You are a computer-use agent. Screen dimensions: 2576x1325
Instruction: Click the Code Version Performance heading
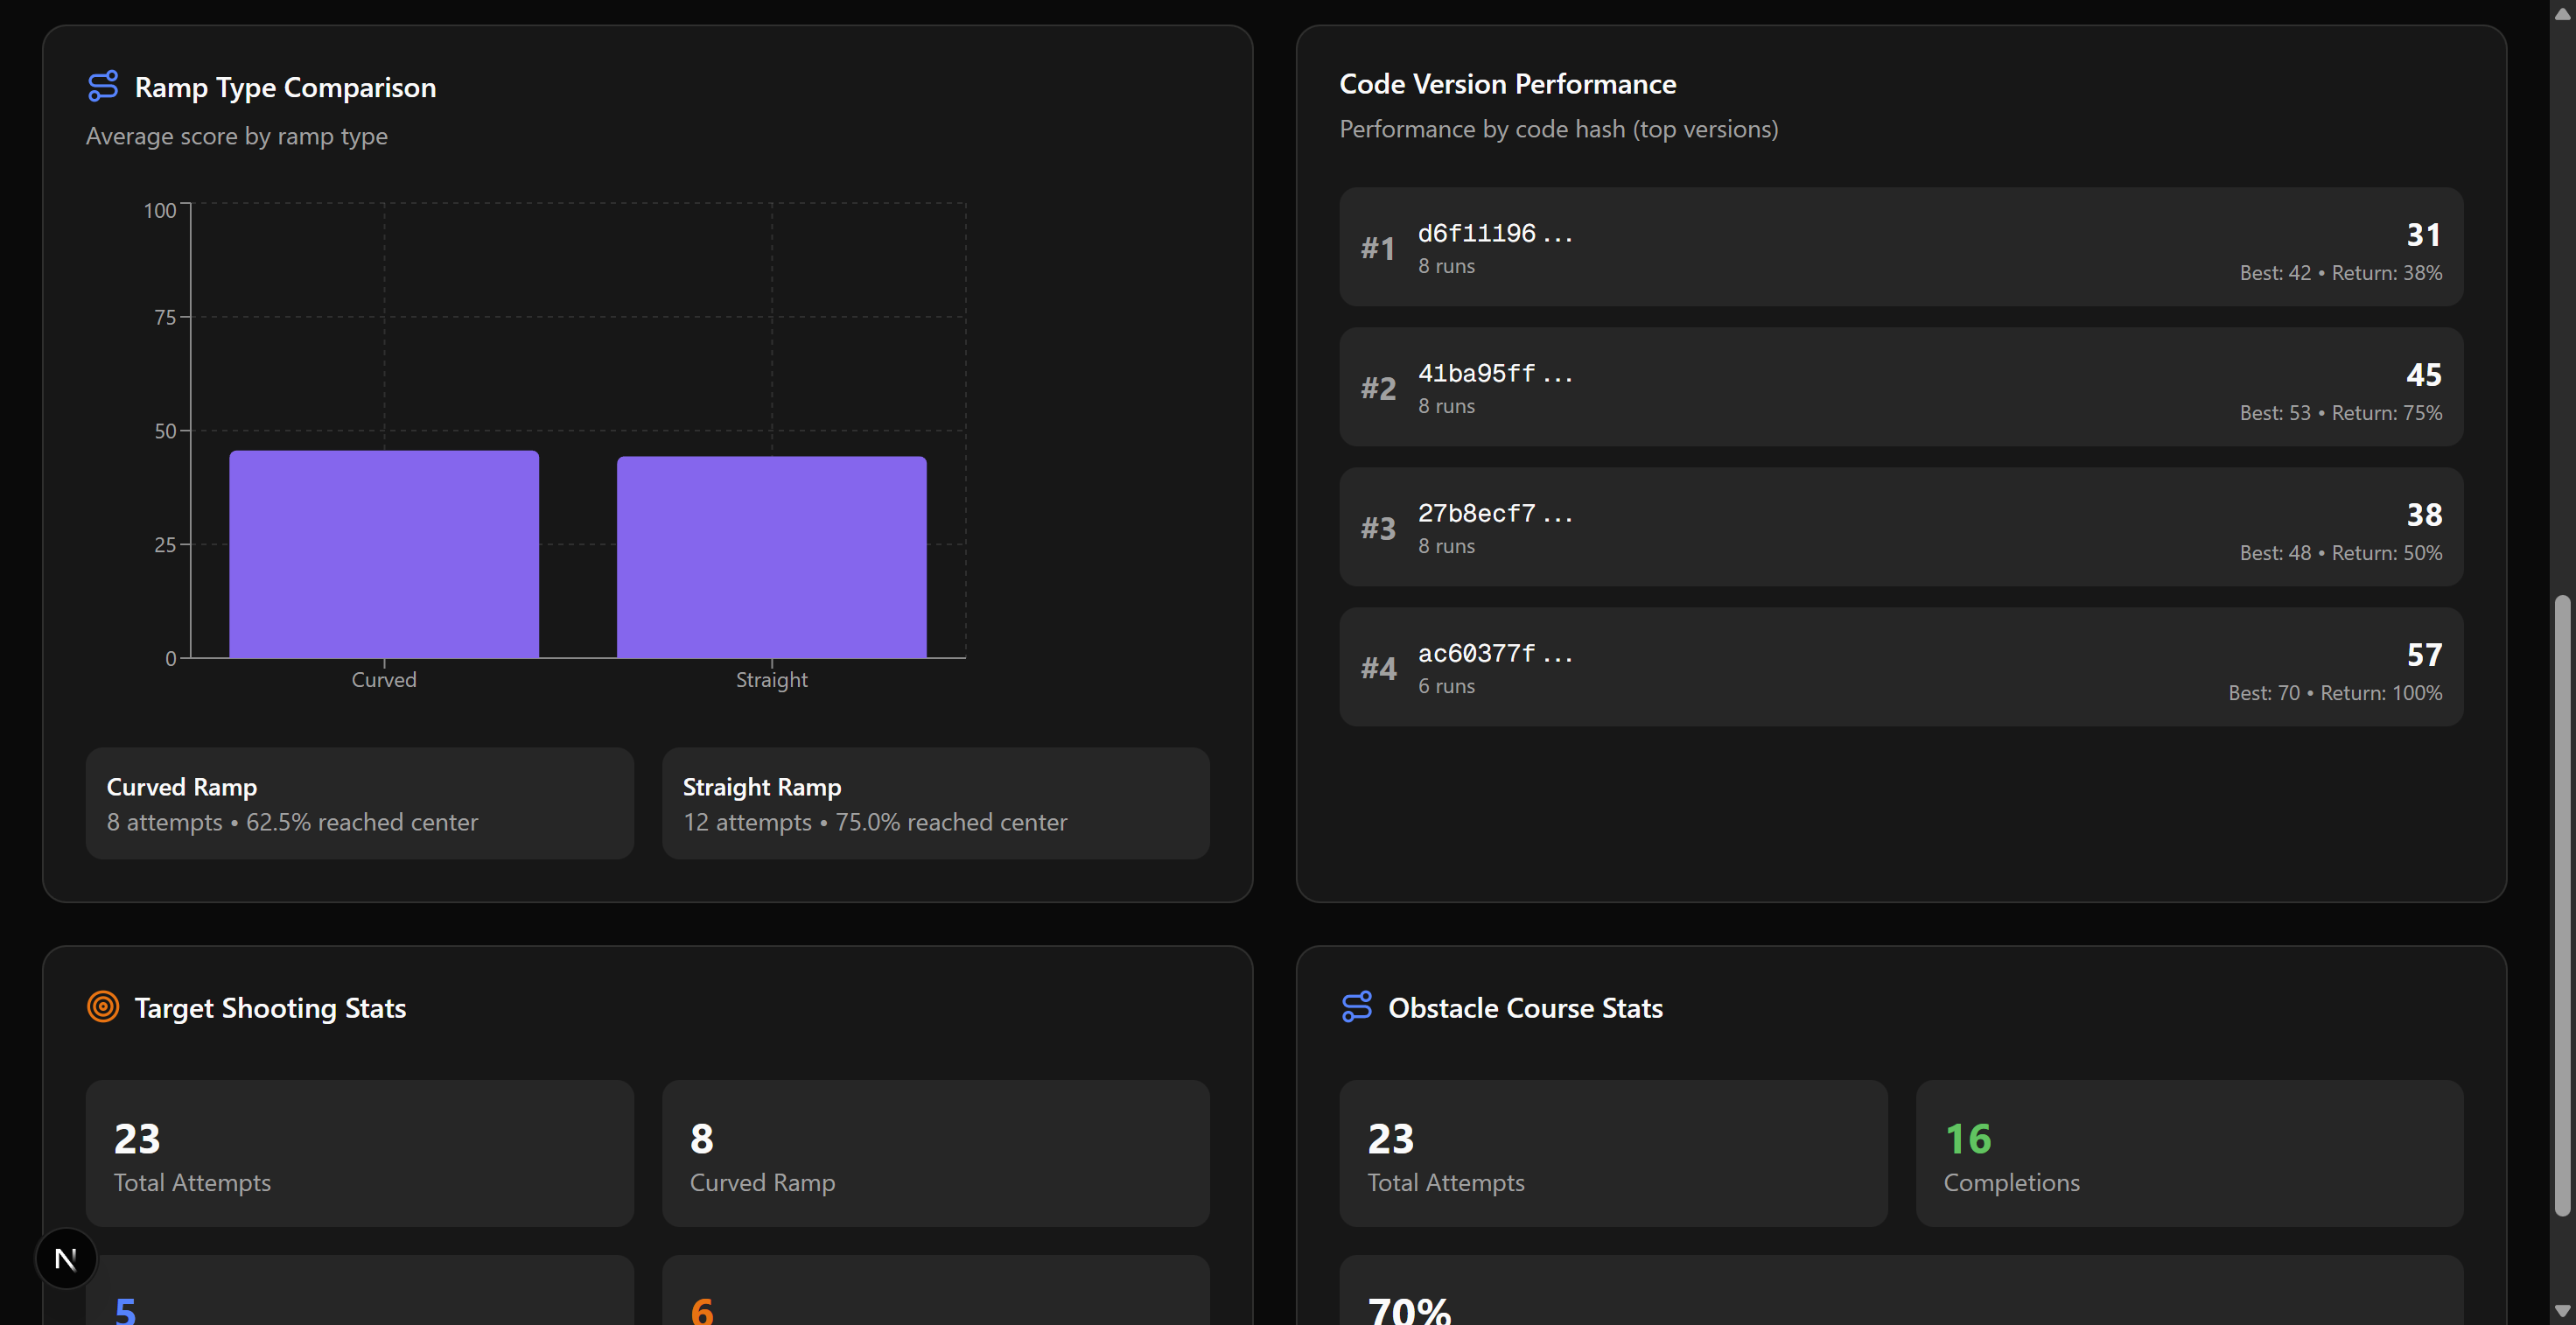tap(1507, 84)
